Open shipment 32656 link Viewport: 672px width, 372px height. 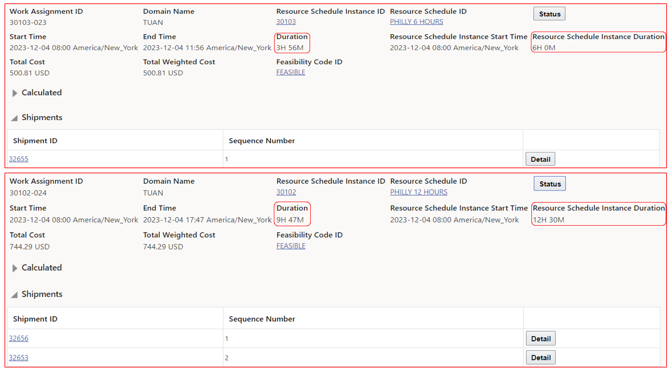[19, 338]
